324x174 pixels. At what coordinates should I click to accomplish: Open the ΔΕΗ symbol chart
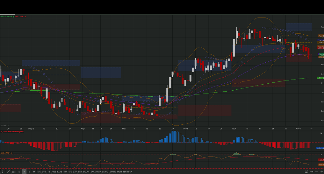(80, 172)
